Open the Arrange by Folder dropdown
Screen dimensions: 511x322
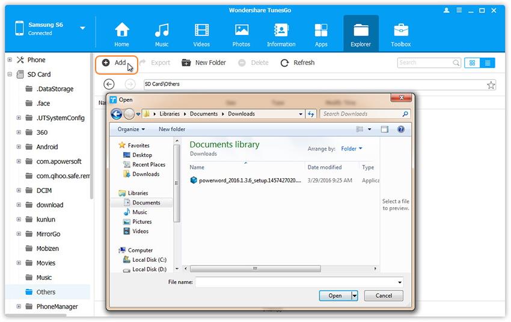click(x=351, y=149)
